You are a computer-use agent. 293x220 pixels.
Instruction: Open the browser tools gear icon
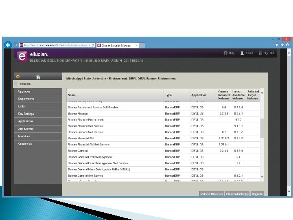(287, 45)
